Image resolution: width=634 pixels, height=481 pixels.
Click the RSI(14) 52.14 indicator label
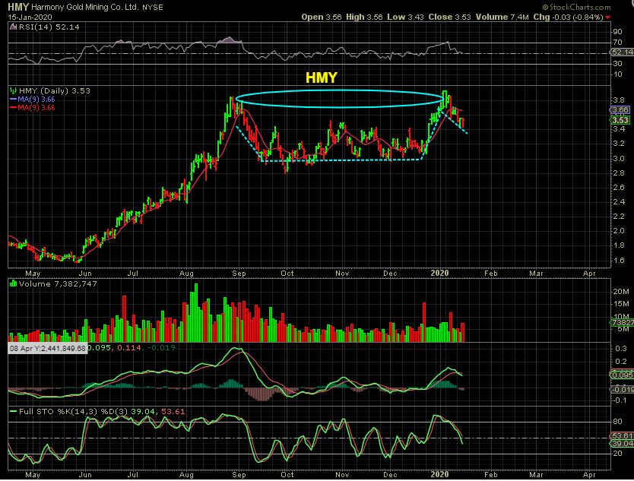click(x=49, y=27)
